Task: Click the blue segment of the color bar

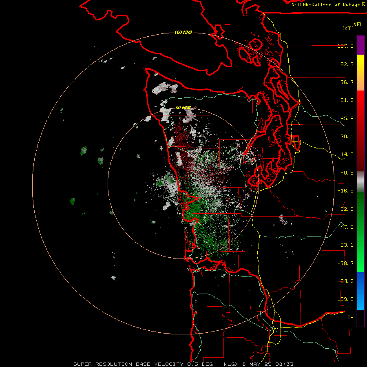Action: pyautogui.click(x=360, y=291)
